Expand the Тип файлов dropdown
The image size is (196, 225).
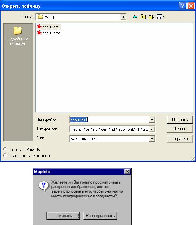pyautogui.click(x=152, y=129)
